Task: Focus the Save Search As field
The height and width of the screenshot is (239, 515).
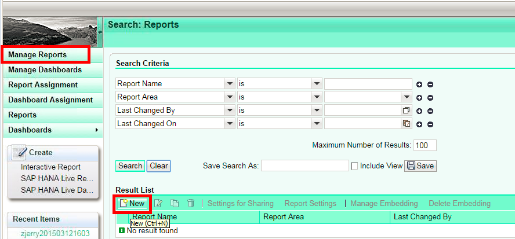Action: tap(305, 166)
